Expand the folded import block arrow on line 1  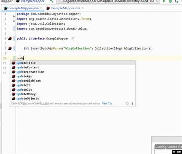coord(14,16)
